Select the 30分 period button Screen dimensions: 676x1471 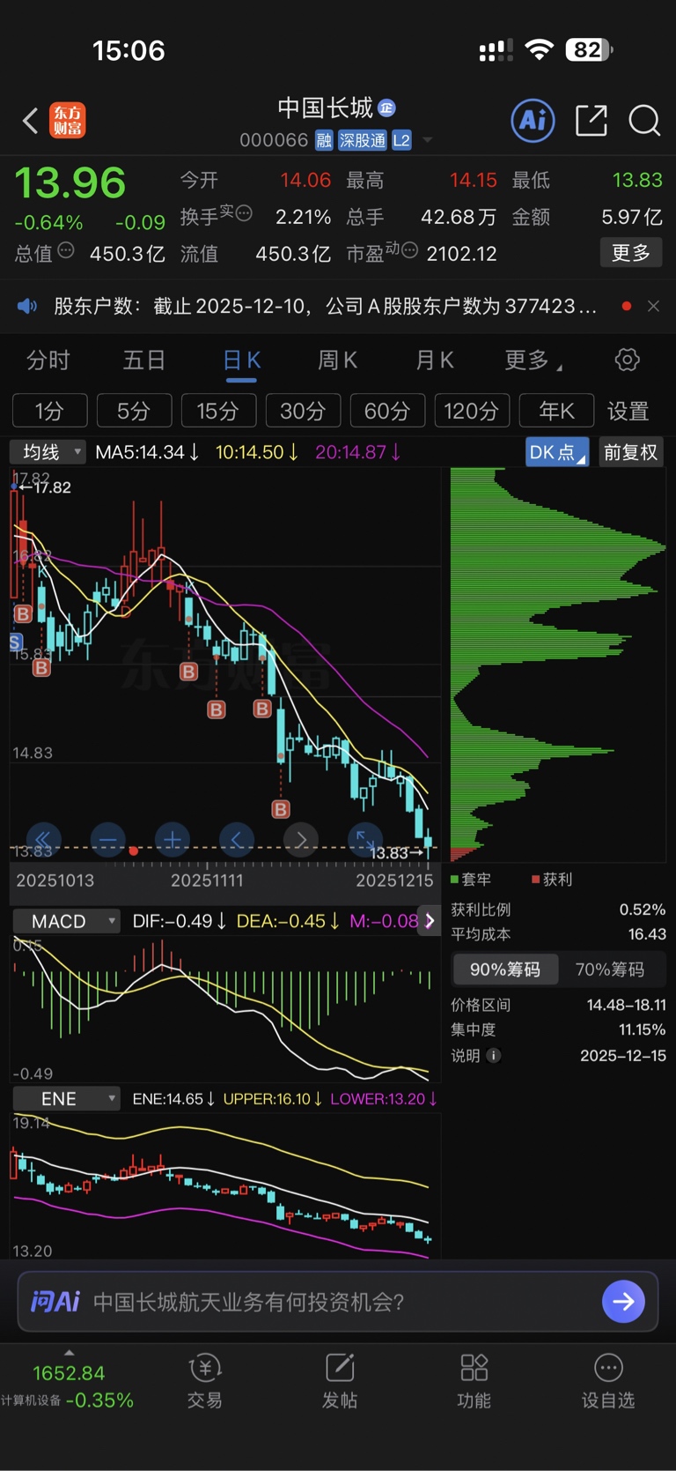[303, 411]
